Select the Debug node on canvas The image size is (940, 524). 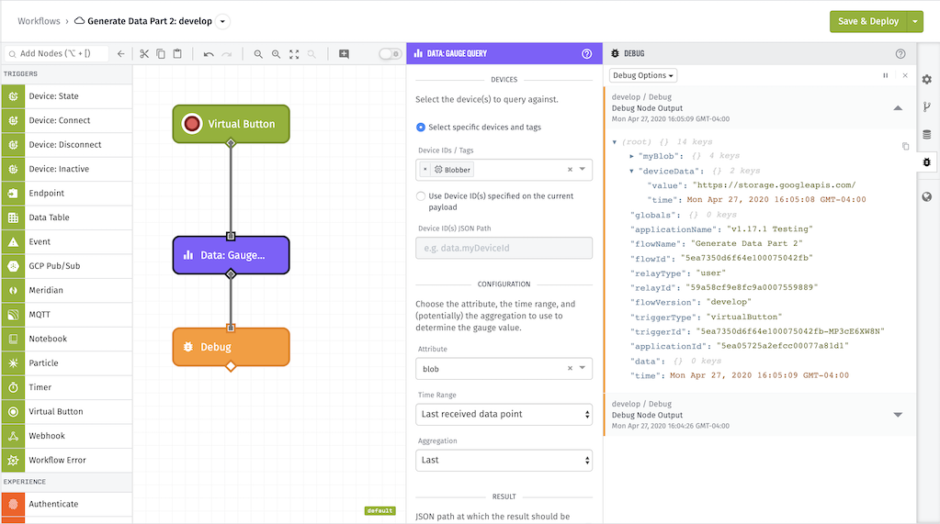pyautogui.click(x=232, y=347)
